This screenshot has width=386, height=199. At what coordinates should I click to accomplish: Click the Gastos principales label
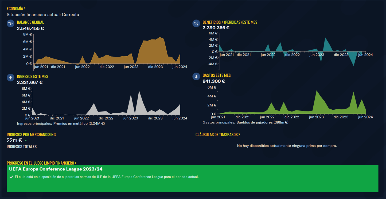pyautogui.click(x=219, y=122)
